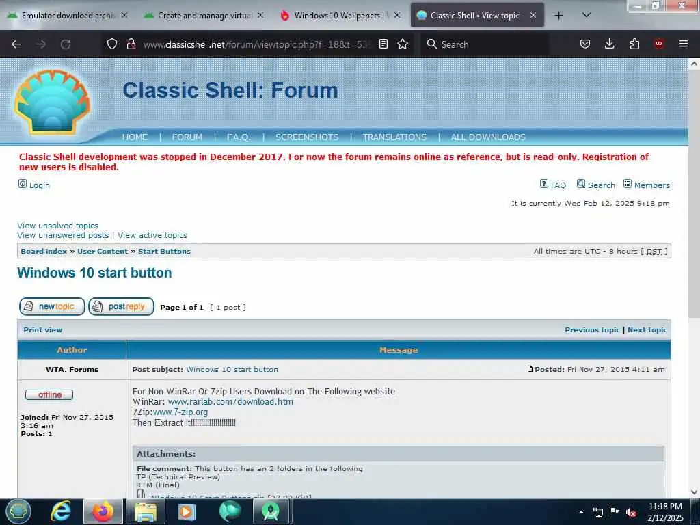
Task: Click View active topics link
Action: point(152,235)
